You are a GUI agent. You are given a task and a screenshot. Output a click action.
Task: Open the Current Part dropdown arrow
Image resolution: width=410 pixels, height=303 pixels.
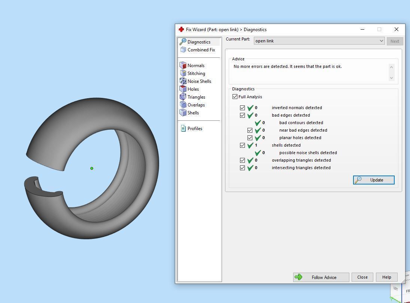click(x=381, y=41)
